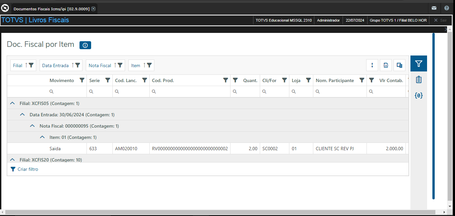Open filter on Cli/For column header
This screenshot has width=455, height=216.
coord(284,80)
